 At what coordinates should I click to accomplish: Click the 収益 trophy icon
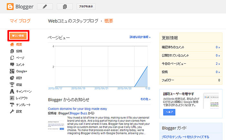click(12, 85)
